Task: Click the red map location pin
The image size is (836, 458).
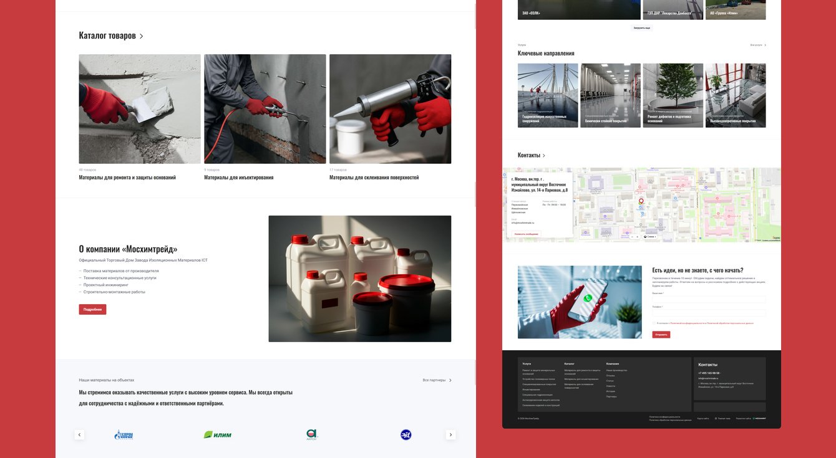Action: click(x=641, y=201)
